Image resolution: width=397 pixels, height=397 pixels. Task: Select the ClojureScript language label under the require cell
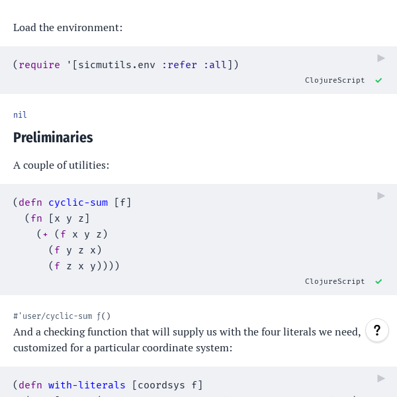(335, 80)
